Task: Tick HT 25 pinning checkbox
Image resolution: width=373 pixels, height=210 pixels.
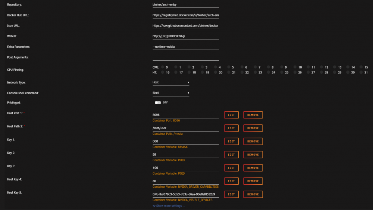Action: 282,72
